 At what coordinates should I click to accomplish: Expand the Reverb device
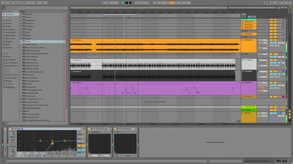click(21, 36)
